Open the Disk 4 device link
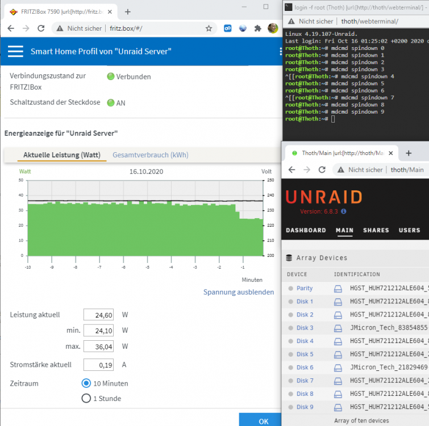 click(305, 341)
